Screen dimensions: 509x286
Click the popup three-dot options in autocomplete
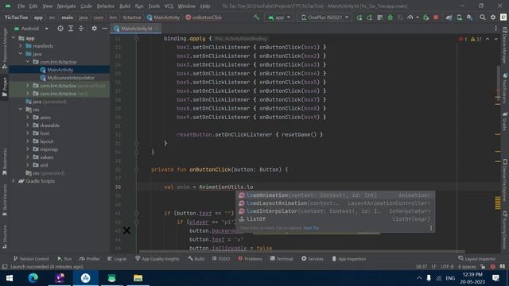[x=431, y=228]
